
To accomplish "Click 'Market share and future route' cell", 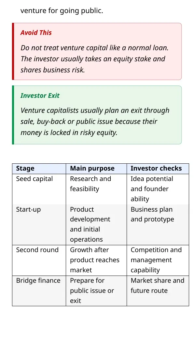I will point(158,291).
